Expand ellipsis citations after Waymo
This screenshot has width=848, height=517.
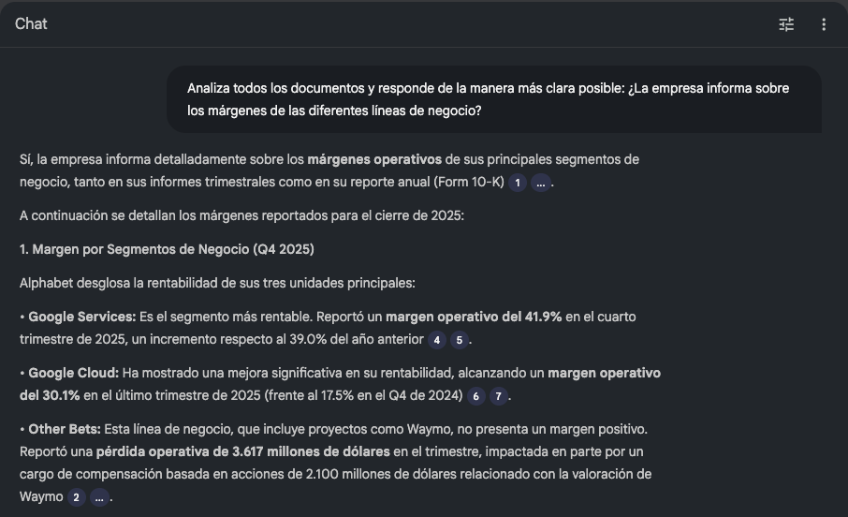point(98,497)
